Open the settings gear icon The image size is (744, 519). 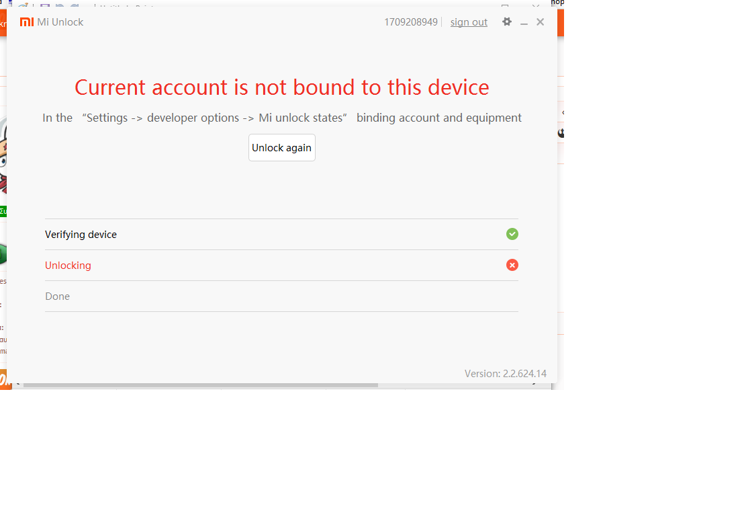coord(507,22)
